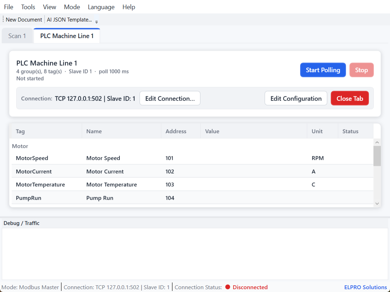Click the Value column header

[x=254, y=131]
